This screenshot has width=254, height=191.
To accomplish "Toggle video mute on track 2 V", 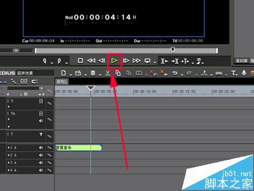I will 41,101.
